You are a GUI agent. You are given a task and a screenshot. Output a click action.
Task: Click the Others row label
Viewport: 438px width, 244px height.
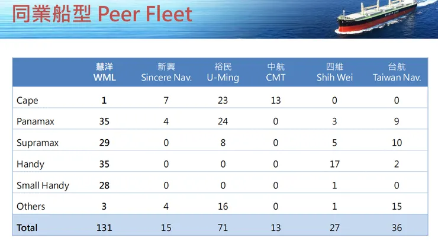31,207
